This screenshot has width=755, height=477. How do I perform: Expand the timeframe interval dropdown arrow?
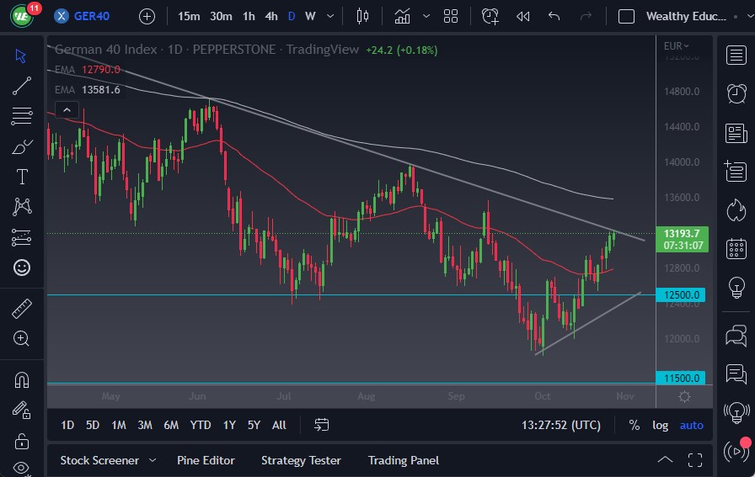[329, 16]
